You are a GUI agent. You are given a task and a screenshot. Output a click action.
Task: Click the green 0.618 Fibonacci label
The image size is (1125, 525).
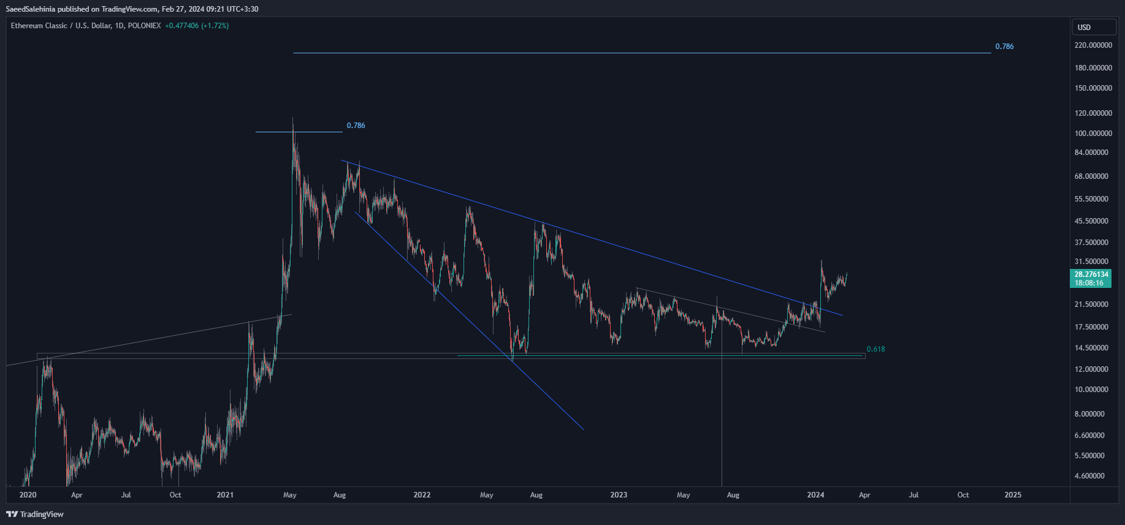pos(875,349)
